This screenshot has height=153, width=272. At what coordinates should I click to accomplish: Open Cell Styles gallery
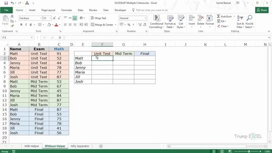point(181,22)
